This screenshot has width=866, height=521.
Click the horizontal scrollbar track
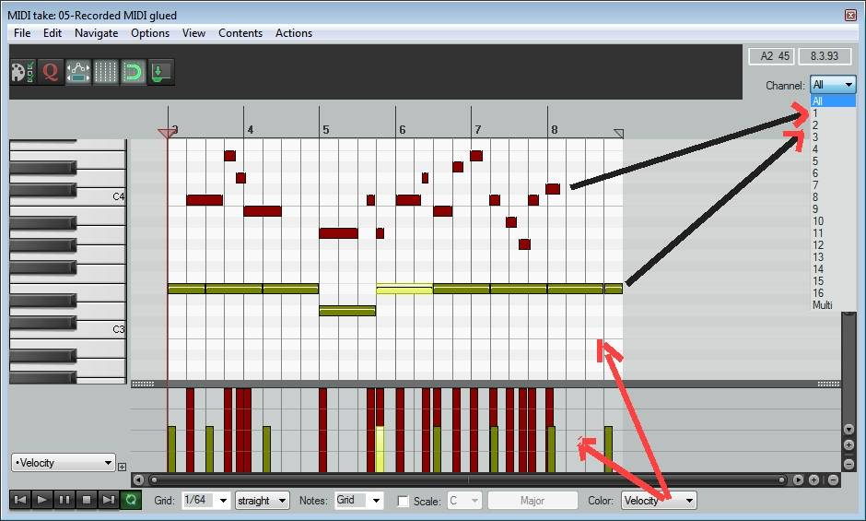tap(468, 480)
